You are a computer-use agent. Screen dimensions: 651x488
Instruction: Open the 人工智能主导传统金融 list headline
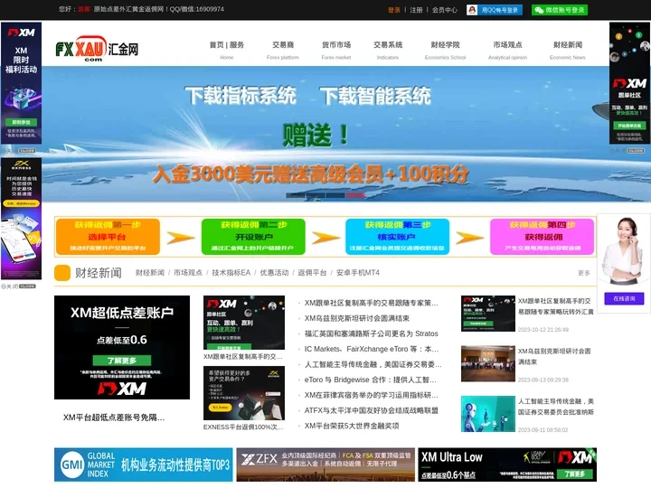click(x=373, y=364)
